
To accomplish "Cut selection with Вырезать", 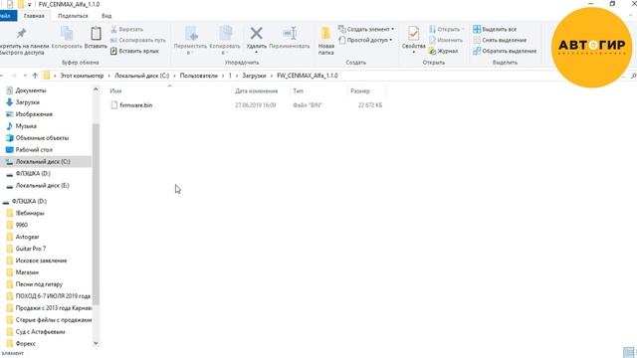I will [x=126, y=29].
